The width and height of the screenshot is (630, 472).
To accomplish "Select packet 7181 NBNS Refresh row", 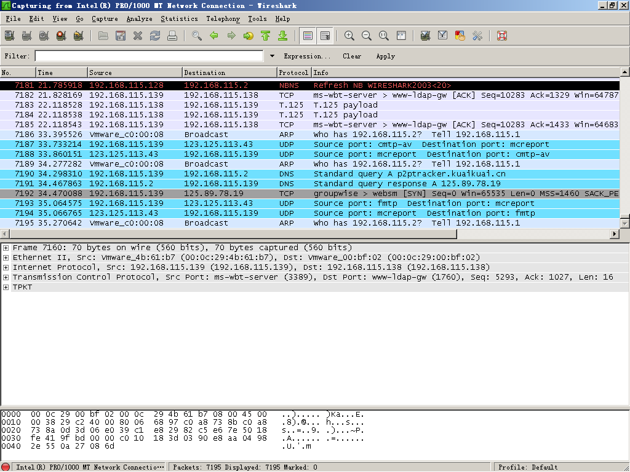I will point(309,85).
